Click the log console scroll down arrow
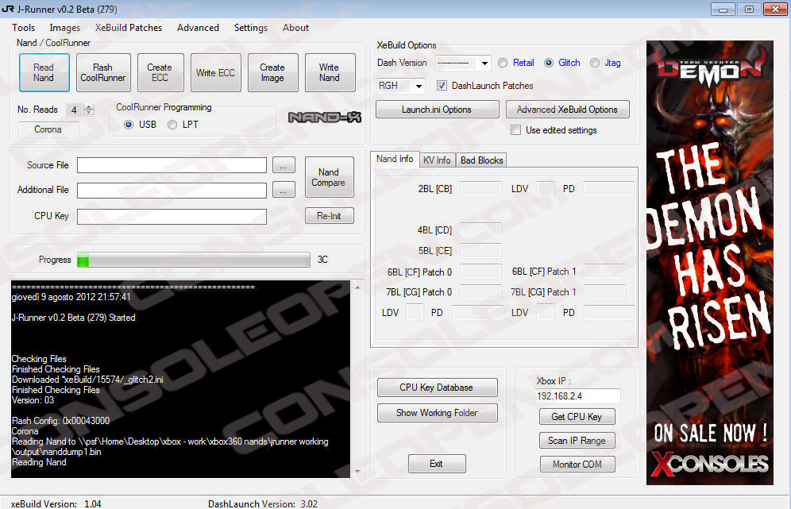This screenshot has width=791, height=509. 357,472
